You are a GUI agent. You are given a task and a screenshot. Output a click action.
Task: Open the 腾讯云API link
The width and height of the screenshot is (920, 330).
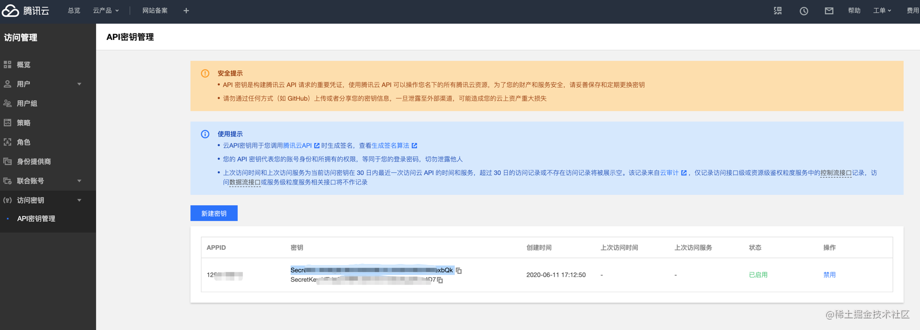coord(297,146)
